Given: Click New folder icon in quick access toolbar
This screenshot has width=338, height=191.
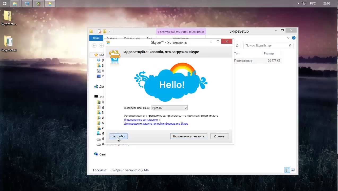Looking at the screenshot, I should [105, 31].
